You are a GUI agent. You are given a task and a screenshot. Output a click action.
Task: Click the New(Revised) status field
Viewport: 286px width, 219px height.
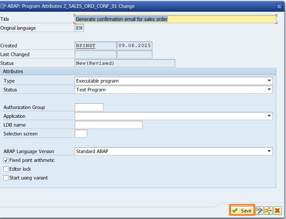pos(125,63)
